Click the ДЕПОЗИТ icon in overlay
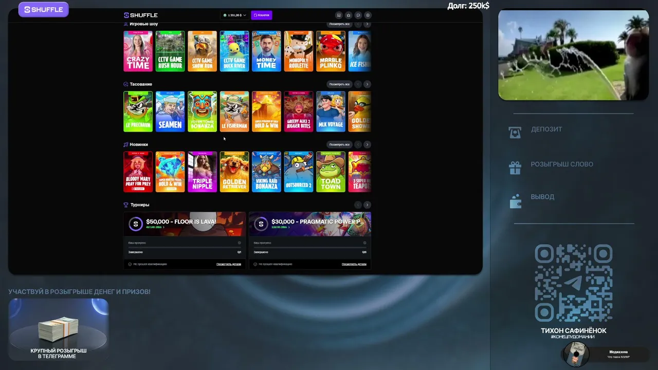 515,132
